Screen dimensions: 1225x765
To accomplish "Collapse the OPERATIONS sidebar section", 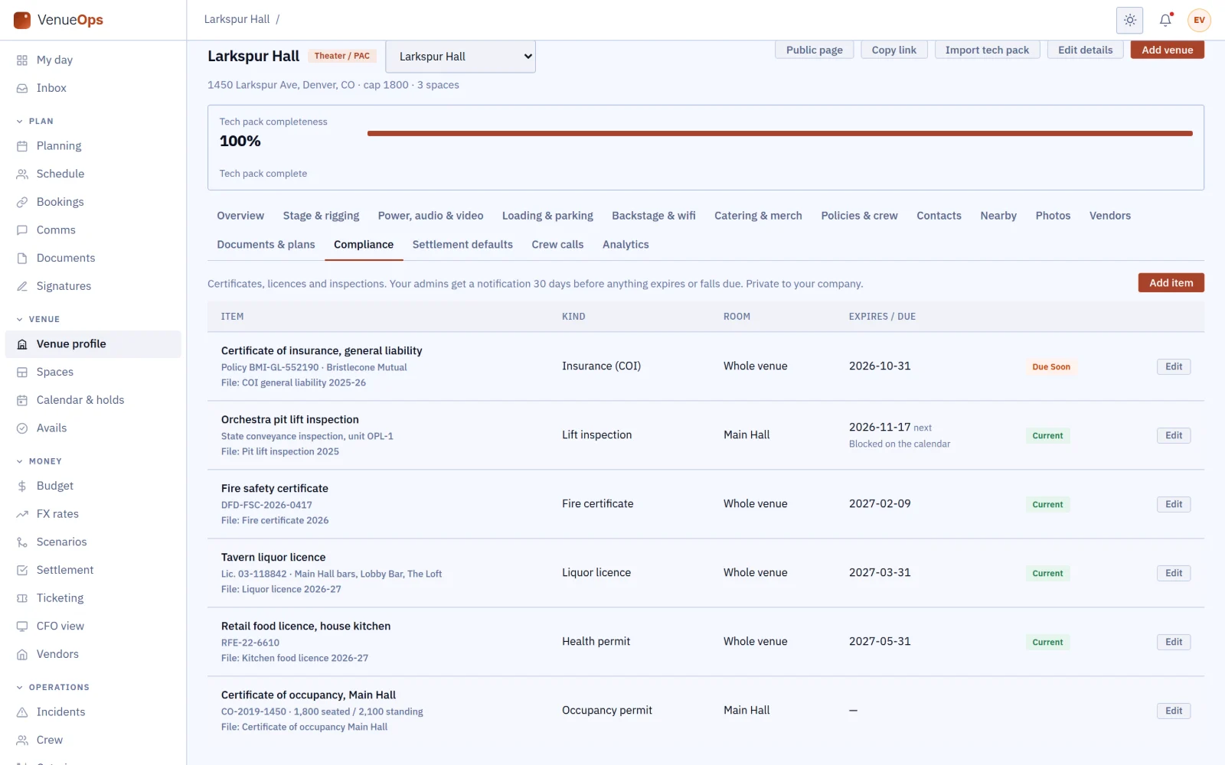I will point(53,687).
